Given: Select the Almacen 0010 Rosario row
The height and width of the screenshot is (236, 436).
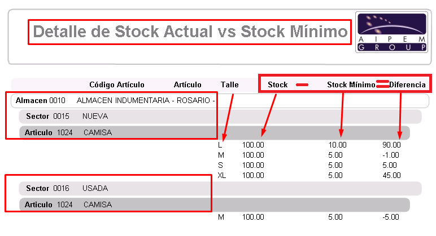Looking at the screenshot, I should (220, 100).
